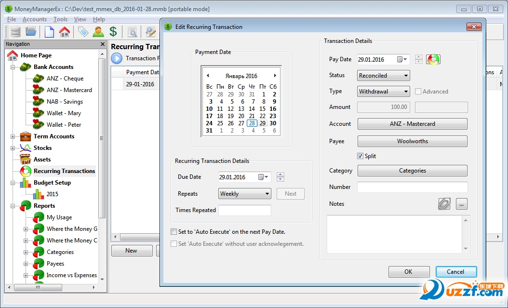
Task: Open the payee person toolbar icon
Action: coord(98,32)
